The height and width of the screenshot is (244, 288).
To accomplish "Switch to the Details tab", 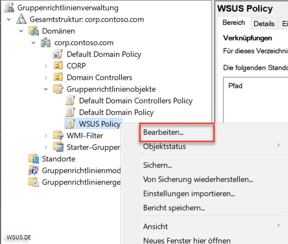I will [x=264, y=24].
